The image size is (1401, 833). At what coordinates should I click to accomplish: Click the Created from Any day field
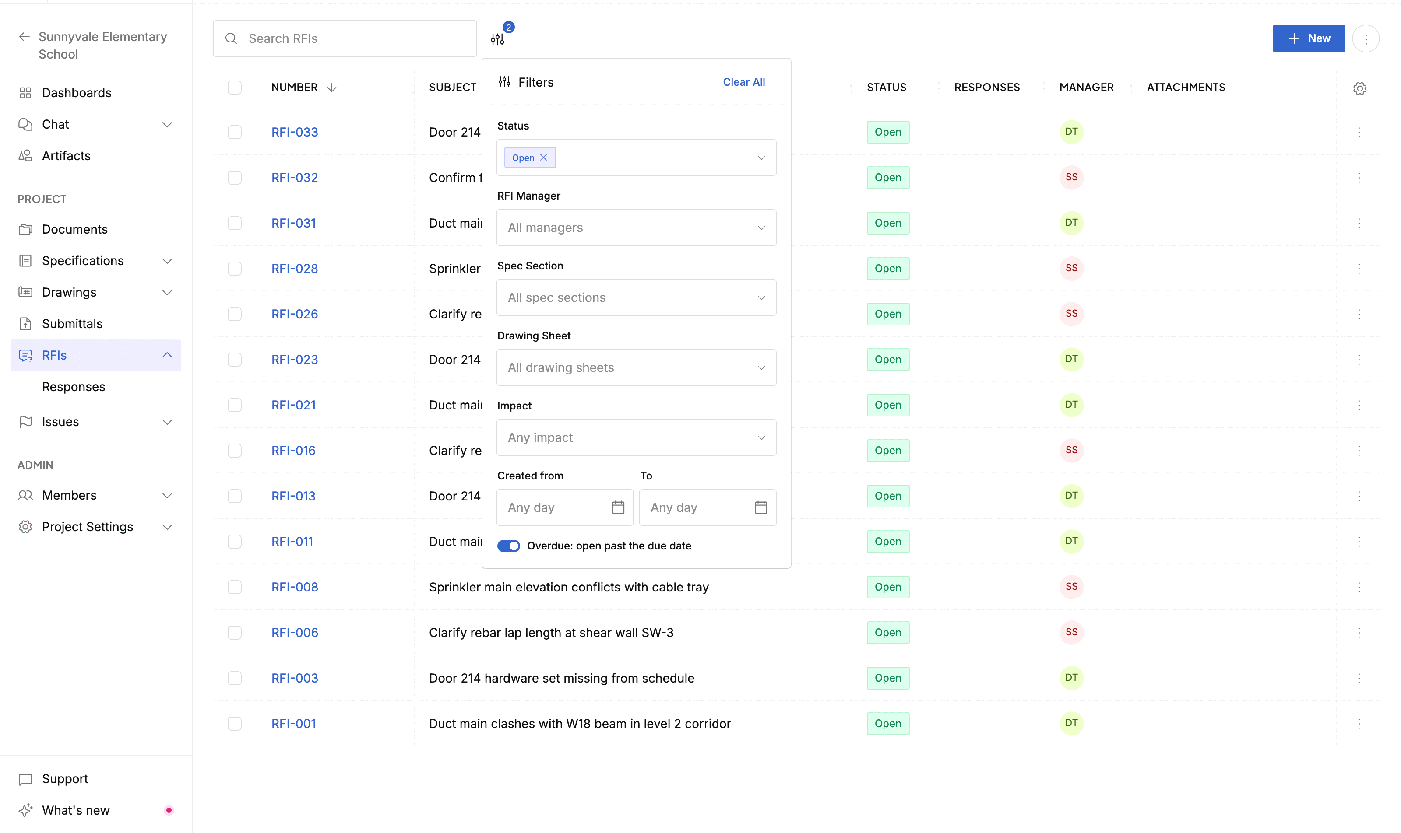point(565,507)
